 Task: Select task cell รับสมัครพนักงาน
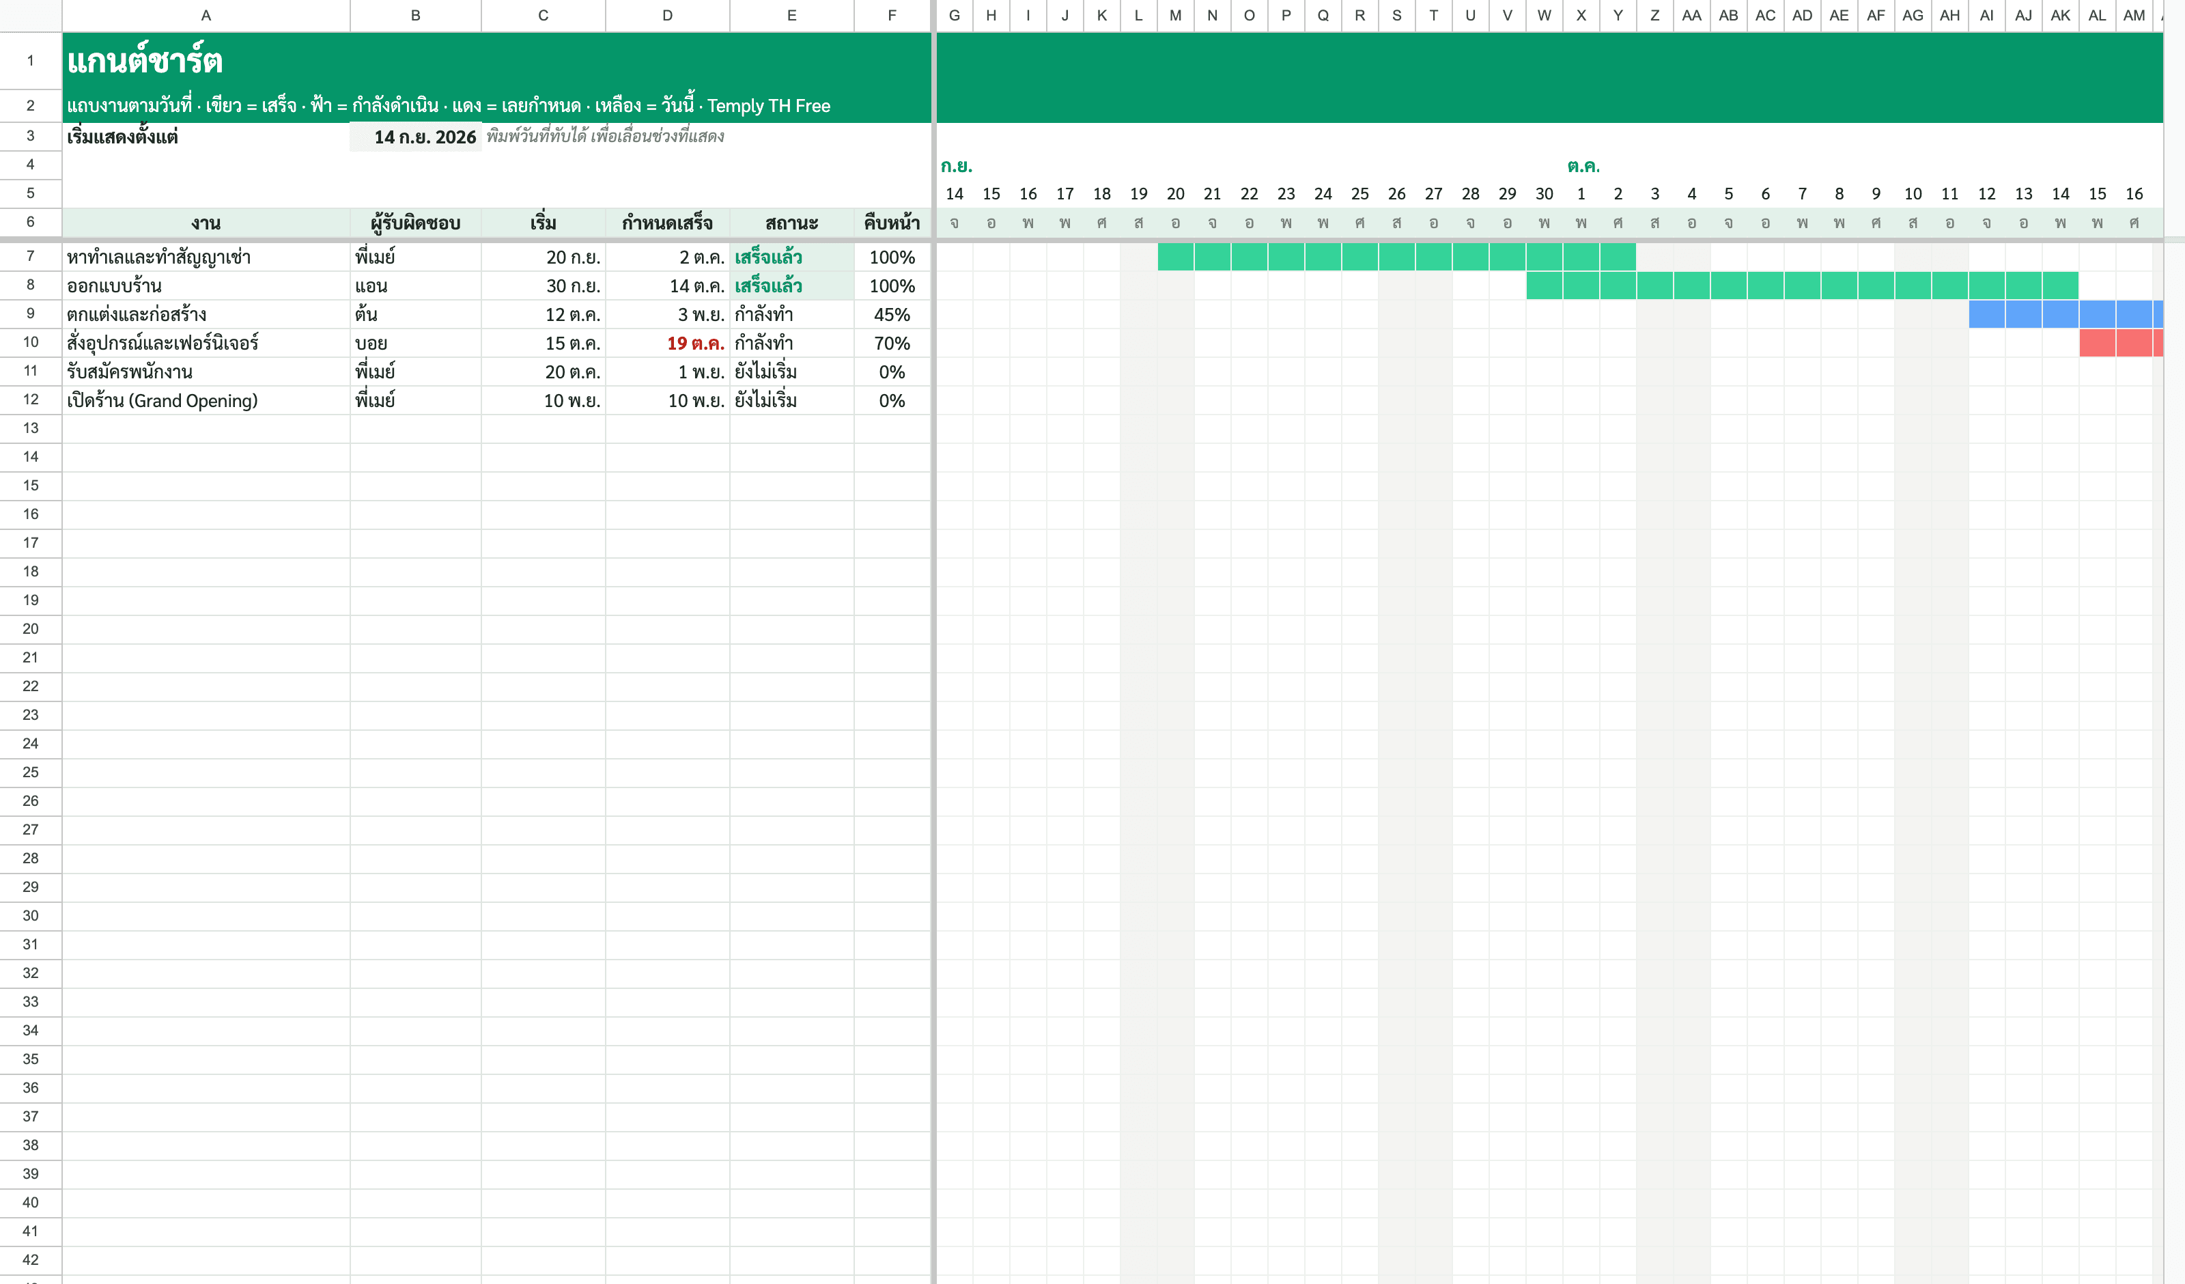coord(206,372)
